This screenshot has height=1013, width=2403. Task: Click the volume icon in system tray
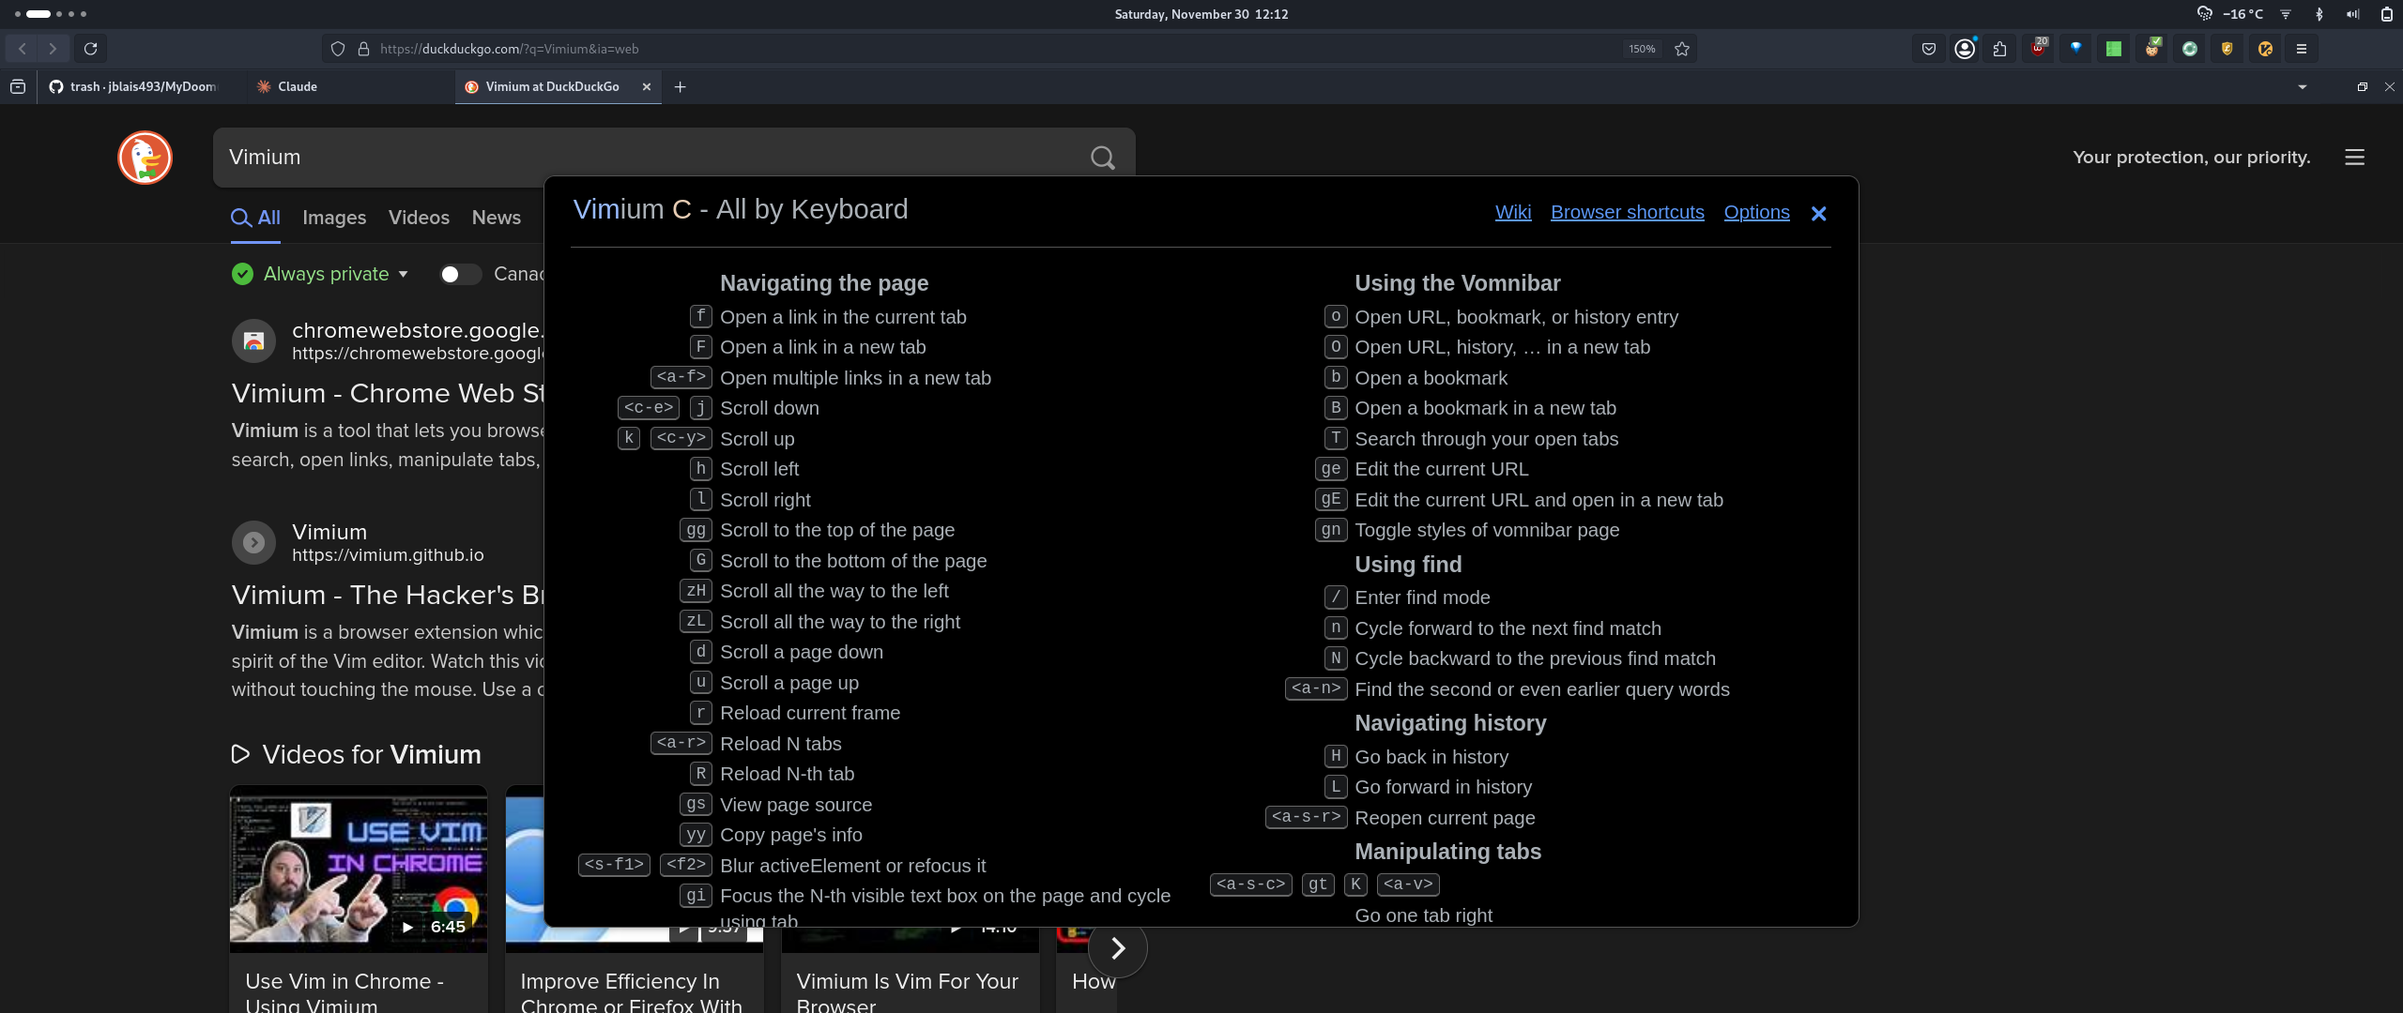pos(2353,14)
